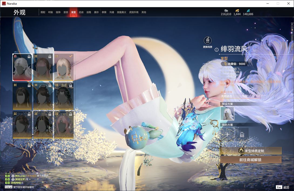Click the 预设方案 section header
Viewport: 294px width, 191px height.
click(227, 104)
